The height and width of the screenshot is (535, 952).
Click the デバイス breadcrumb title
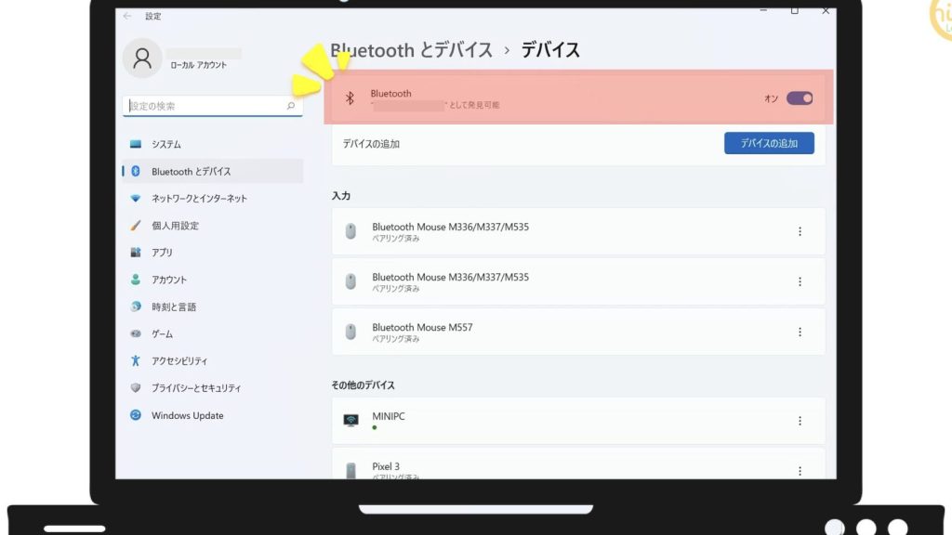(x=550, y=50)
